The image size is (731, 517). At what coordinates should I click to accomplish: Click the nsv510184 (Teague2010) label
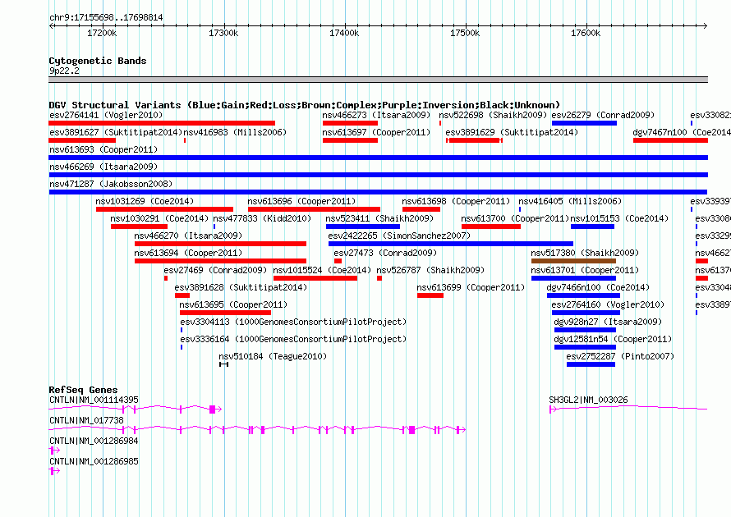[x=273, y=356]
